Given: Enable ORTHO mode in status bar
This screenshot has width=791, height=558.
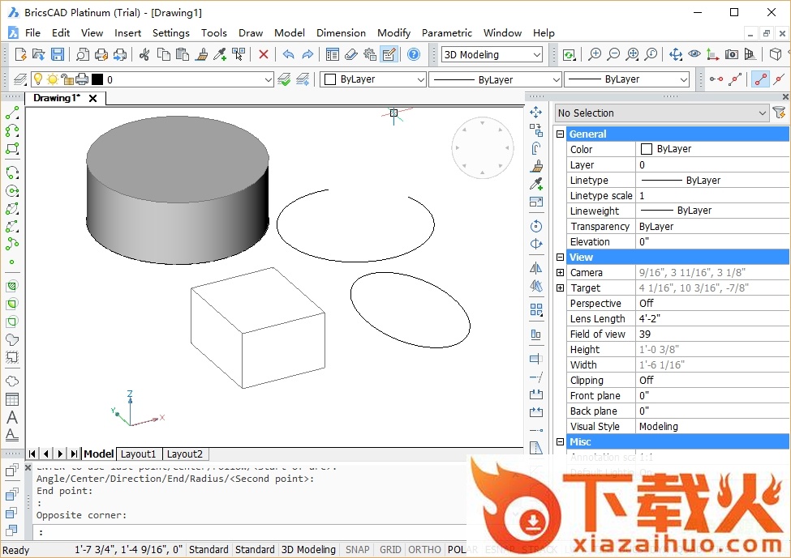Looking at the screenshot, I should tap(424, 549).
